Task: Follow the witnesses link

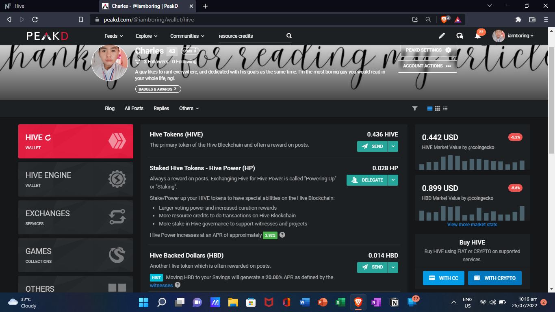Action: pyautogui.click(x=161, y=286)
